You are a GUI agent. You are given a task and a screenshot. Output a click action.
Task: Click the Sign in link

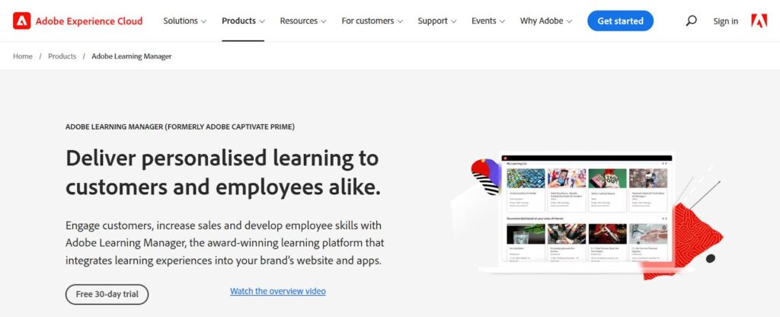(725, 21)
